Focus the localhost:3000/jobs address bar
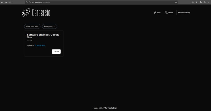The width and height of the screenshot is (211, 111). (x=101, y=2)
